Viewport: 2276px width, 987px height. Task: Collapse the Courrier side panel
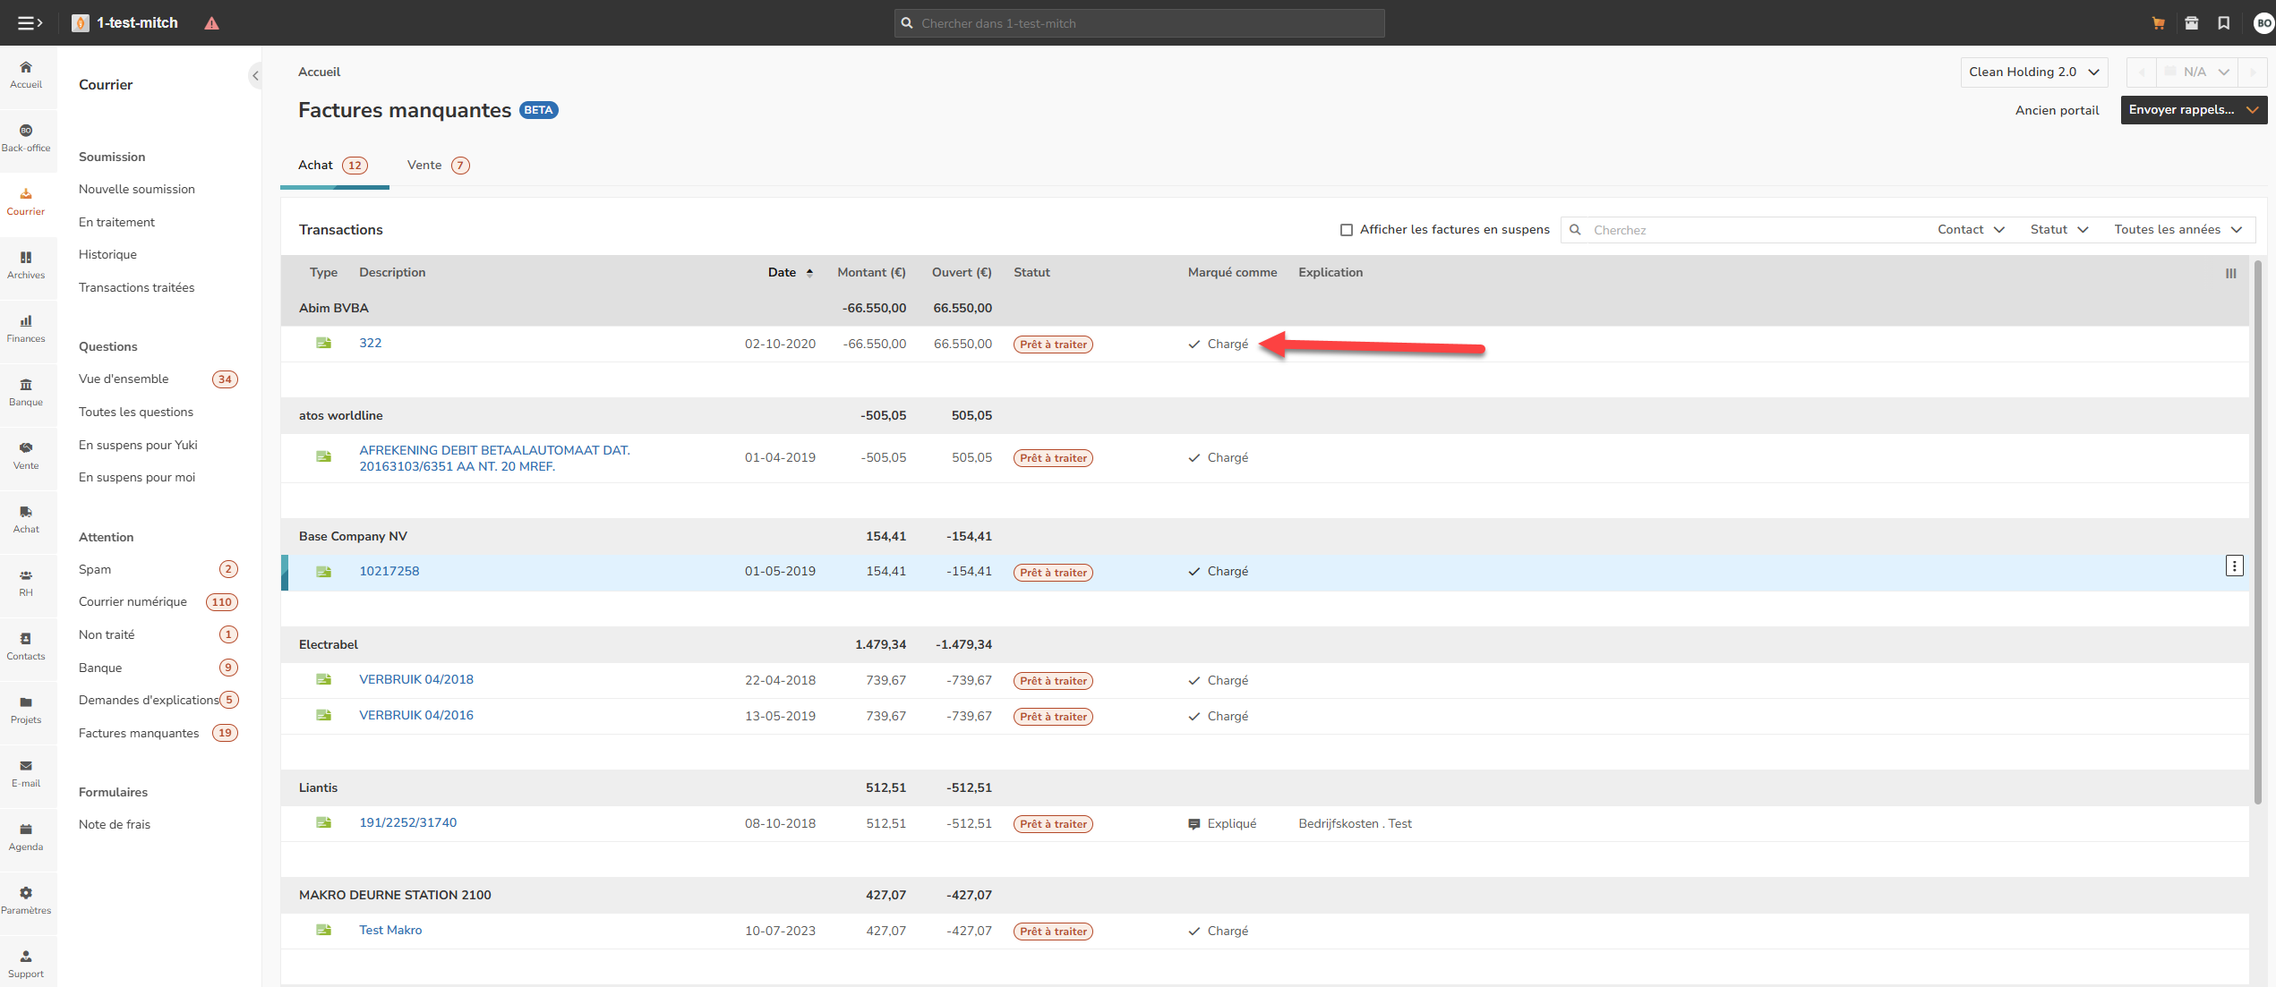pyautogui.click(x=255, y=76)
